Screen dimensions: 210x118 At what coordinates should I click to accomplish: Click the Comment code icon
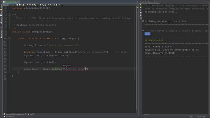click(x=59, y=5)
